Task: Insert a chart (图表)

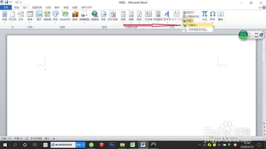Action: click(75, 16)
